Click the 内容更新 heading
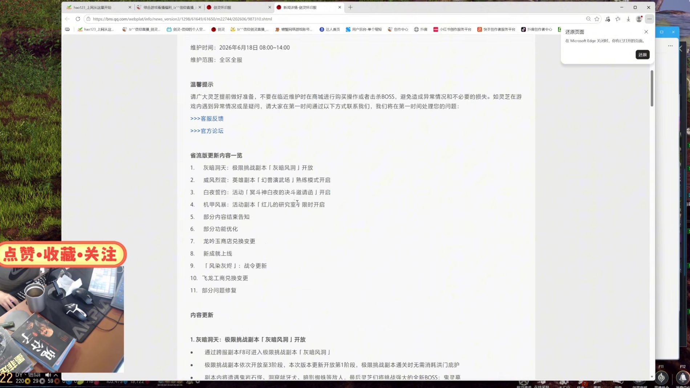The width and height of the screenshot is (690, 388). click(202, 315)
